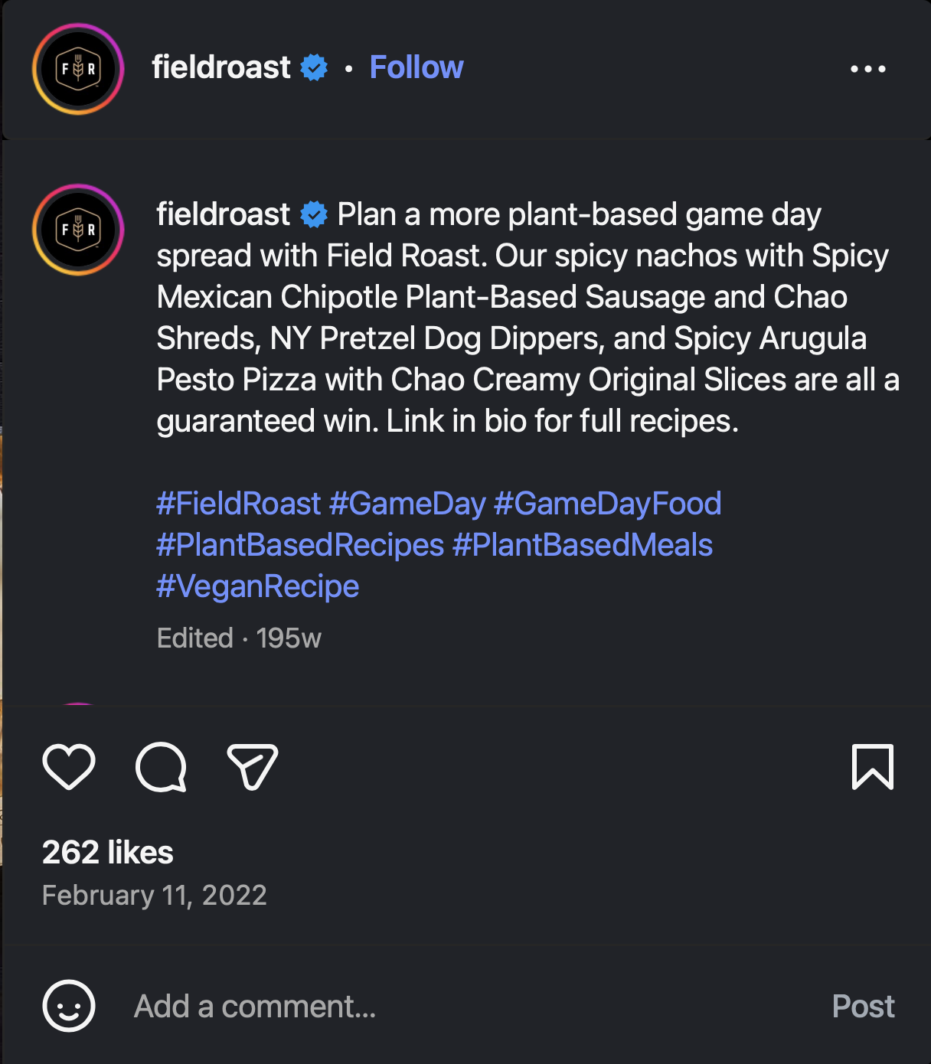Open the #PlantBasedRecipes hashtag
Viewport: 931px width, 1064px height.
click(300, 545)
